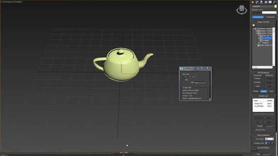Viewport: 278px width, 156px height.
Task: Select Vu_RPMSpin row in Rotation List
Action: click(x=263, y=106)
